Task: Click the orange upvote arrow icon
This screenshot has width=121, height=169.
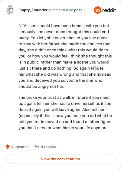Action: pyautogui.click(x=8, y=147)
